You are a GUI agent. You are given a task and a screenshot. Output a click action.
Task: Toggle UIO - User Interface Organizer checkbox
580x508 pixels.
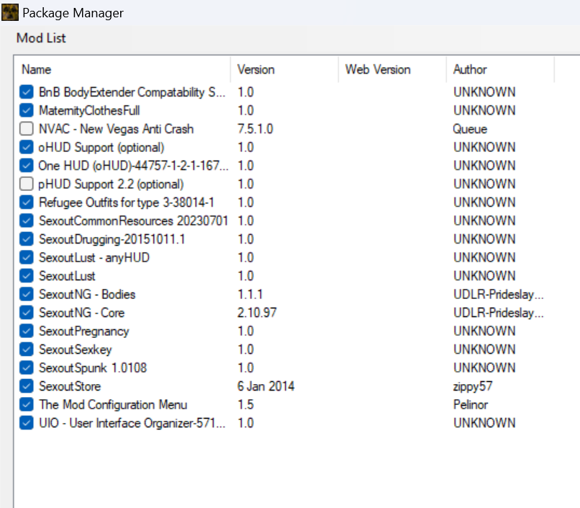click(26, 423)
